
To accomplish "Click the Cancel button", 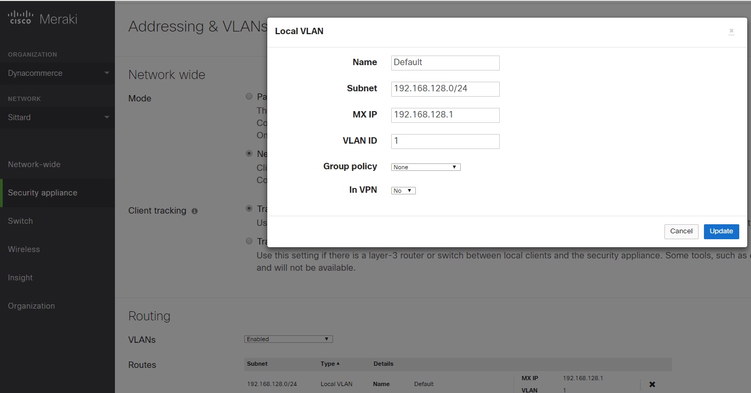I will [681, 231].
